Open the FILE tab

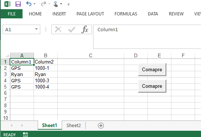click(x=11, y=14)
